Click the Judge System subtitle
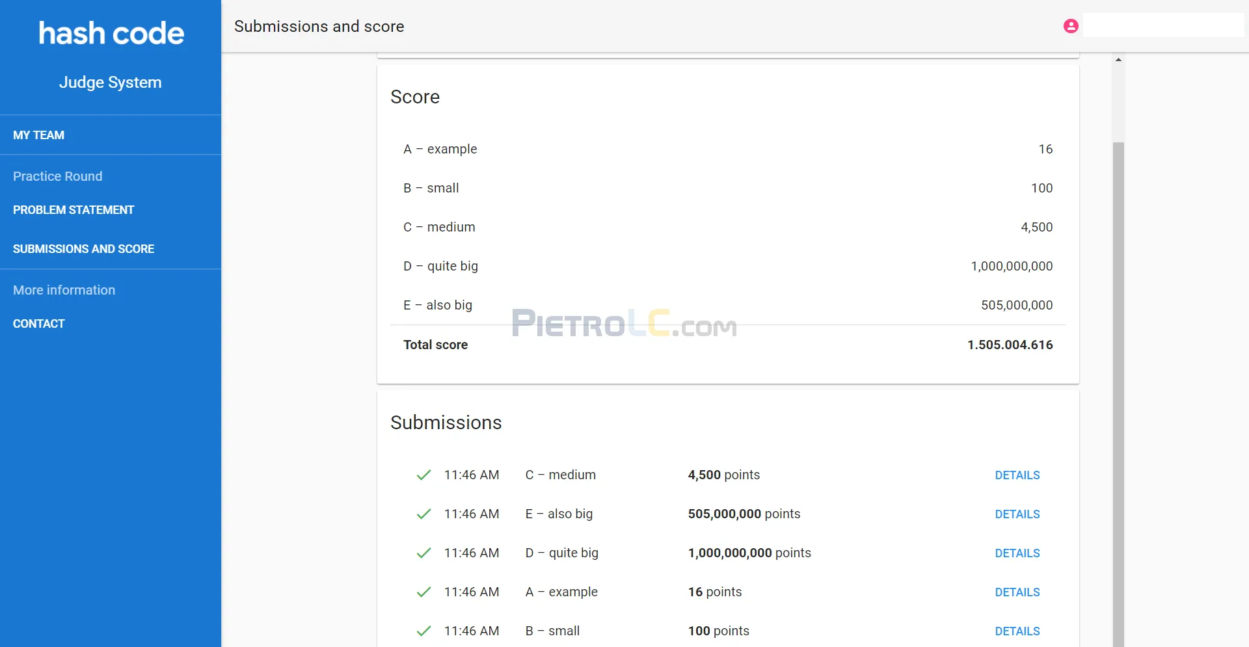 [111, 83]
